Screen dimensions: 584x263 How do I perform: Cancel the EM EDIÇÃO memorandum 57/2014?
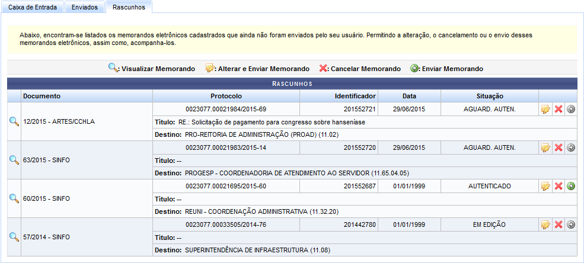pyautogui.click(x=558, y=224)
